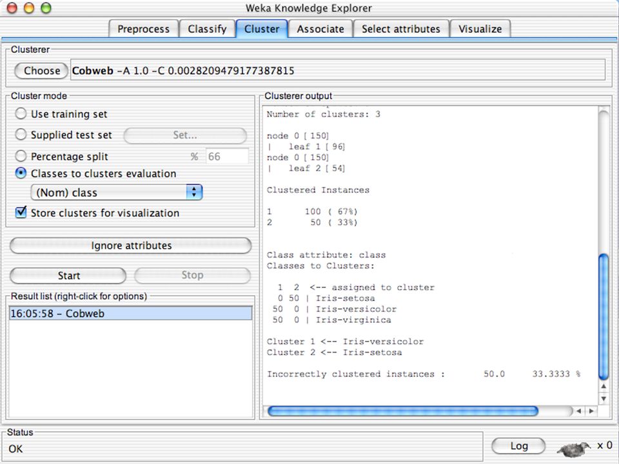Image resolution: width=619 pixels, height=464 pixels.
Task: Click the Cobweb clusterer options text field
Action: pyautogui.click(x=337, y=70)
